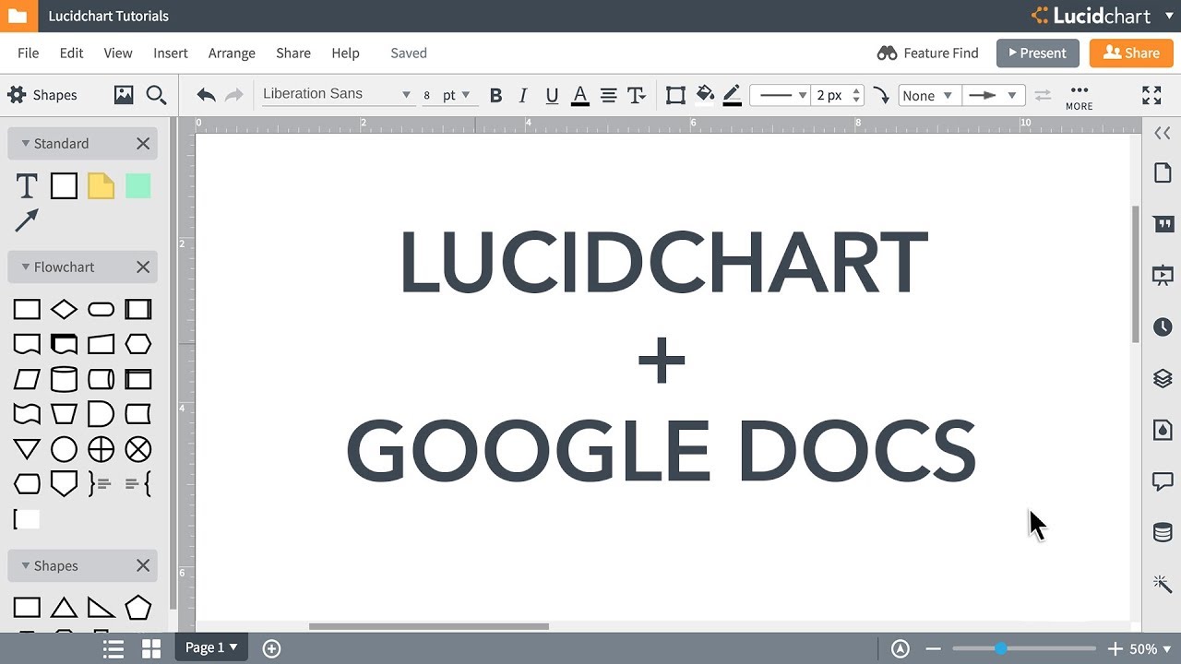Open the image insert icon
1181x664 pixels.
[x=124, y=95]
